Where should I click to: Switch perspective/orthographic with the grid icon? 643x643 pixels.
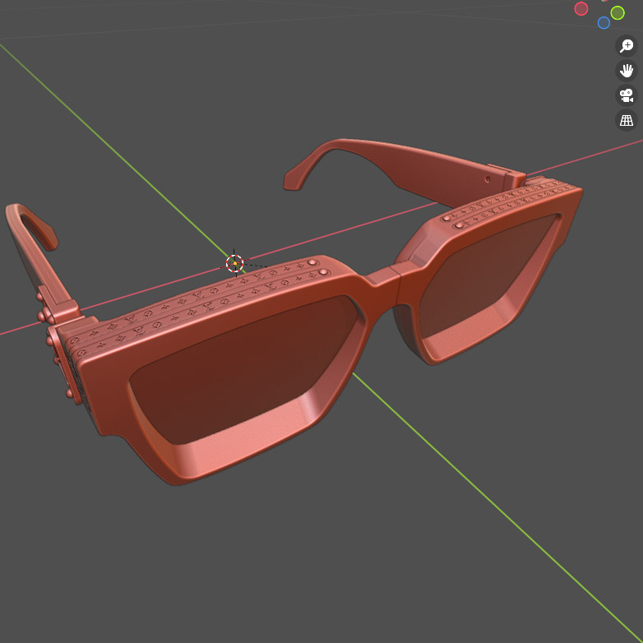[x=627, y=121]
